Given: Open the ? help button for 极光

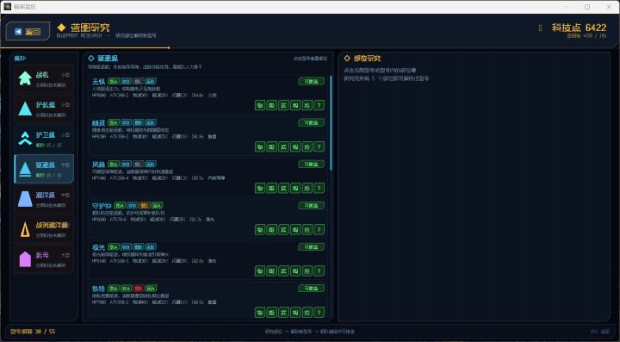Looking at the screenshot, I should tap(319, 270).
